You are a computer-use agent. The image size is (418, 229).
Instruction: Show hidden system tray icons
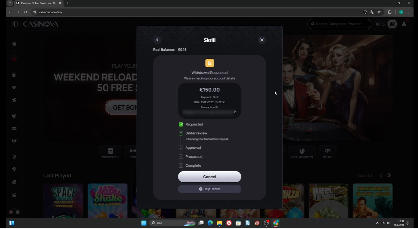tap(377, 223)
